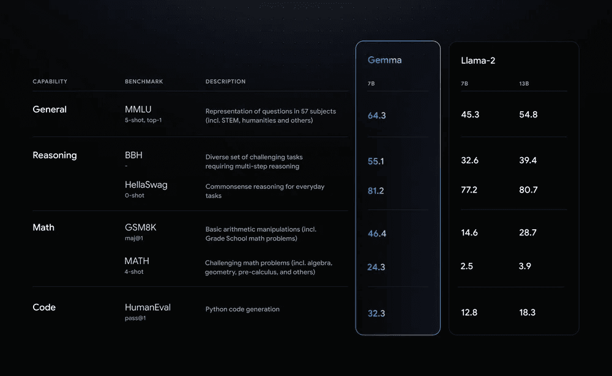This screenshot has width=612, height=376.
Task: Click the BENCHMARK column header
Action: (x=144, y=81)
